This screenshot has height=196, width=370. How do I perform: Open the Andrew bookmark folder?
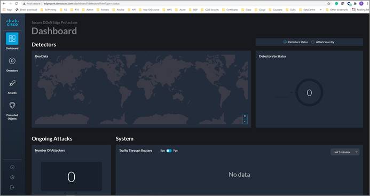tap(103, 10)
